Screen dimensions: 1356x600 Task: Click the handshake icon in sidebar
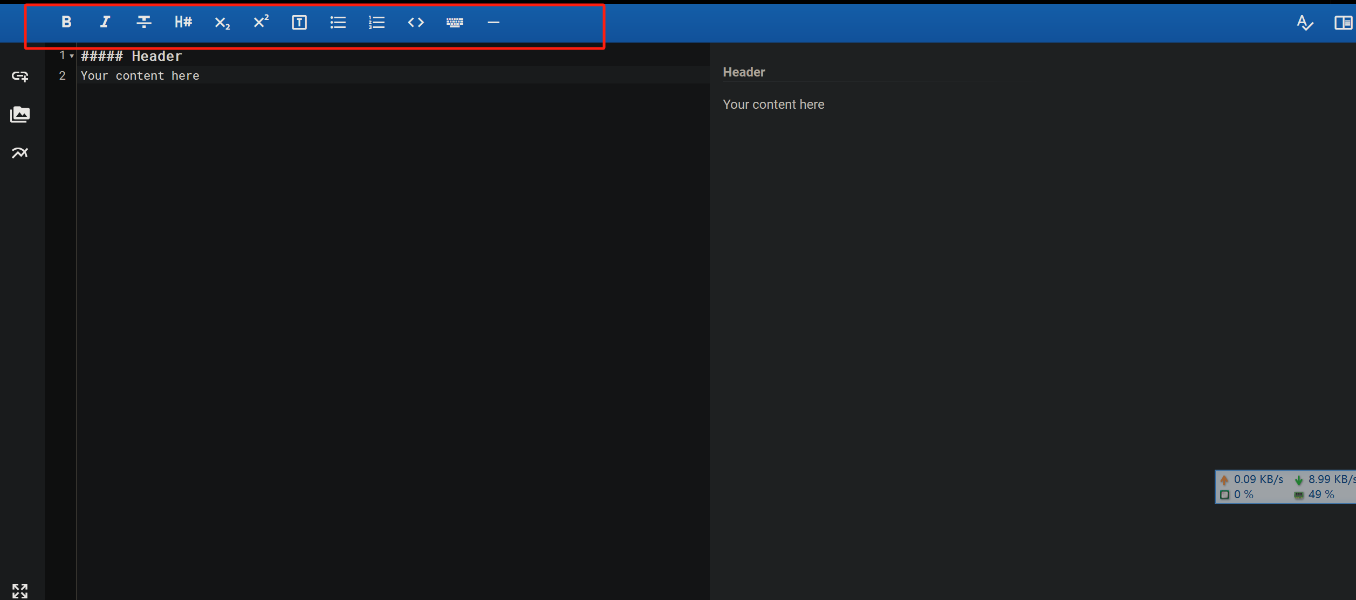[20, 153]
